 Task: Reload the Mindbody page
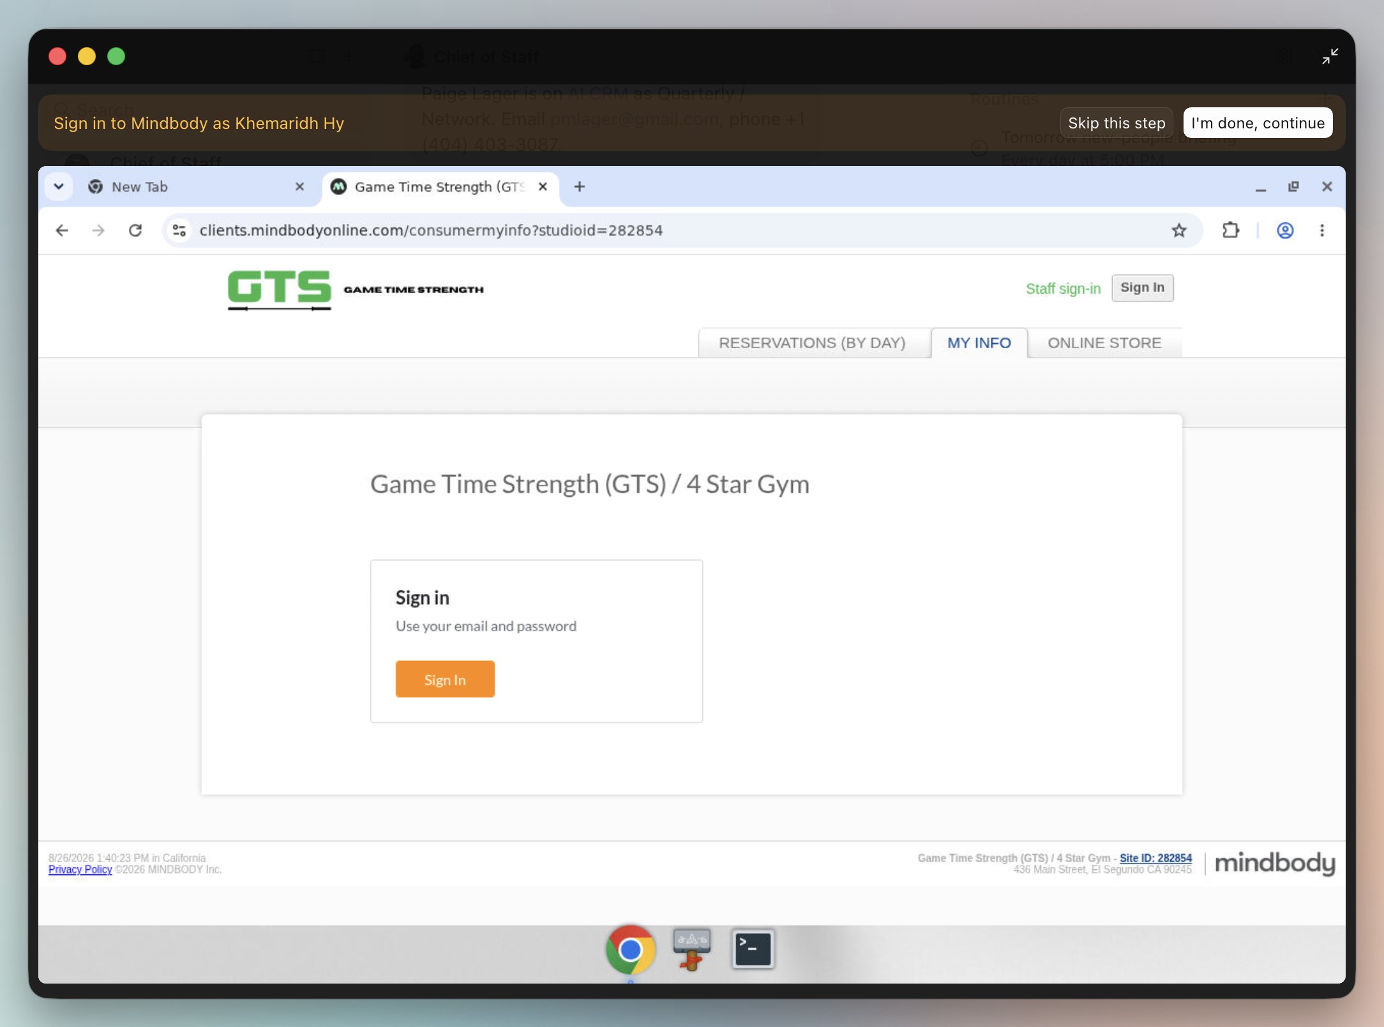point(135,231)
